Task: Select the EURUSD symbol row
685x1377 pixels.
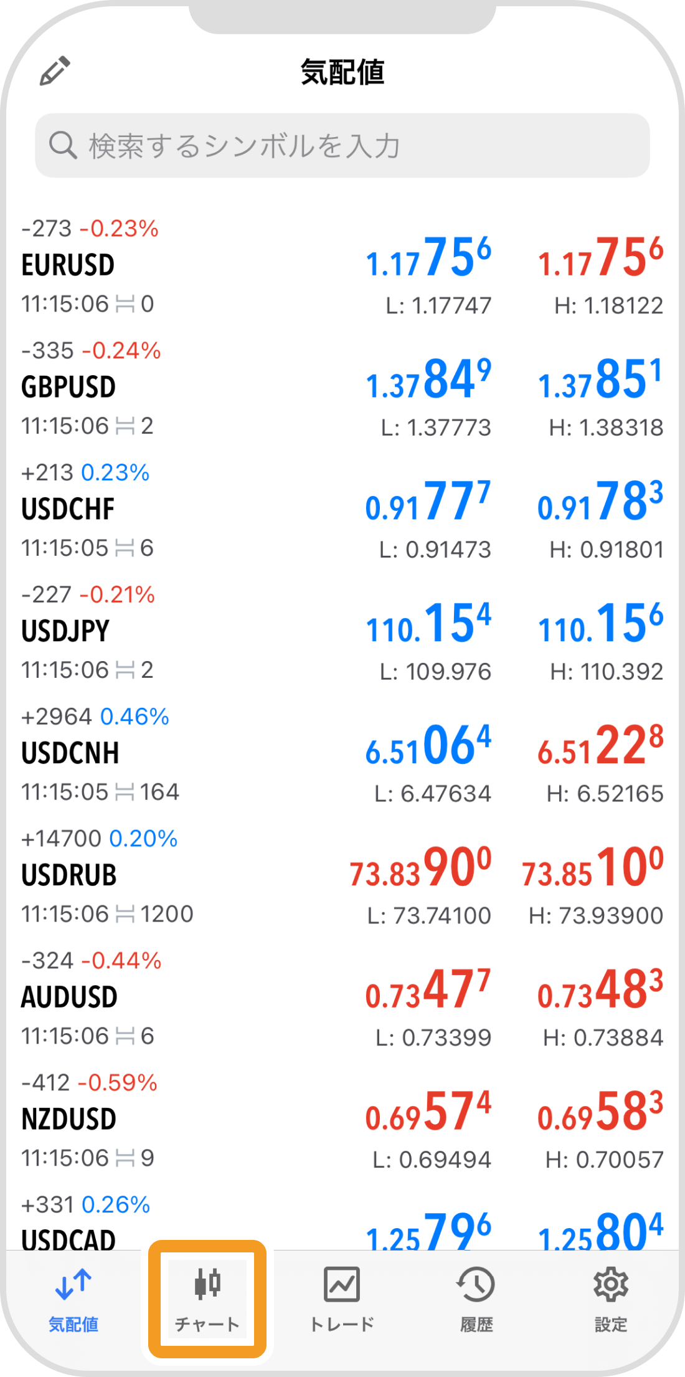Action: pos(187,267)
